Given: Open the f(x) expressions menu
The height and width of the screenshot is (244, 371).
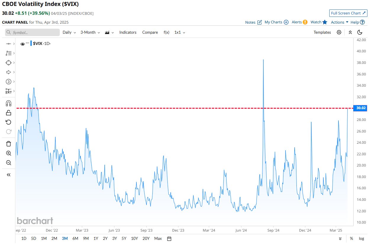Looking at the screenshot, I should tap(167, 32).
